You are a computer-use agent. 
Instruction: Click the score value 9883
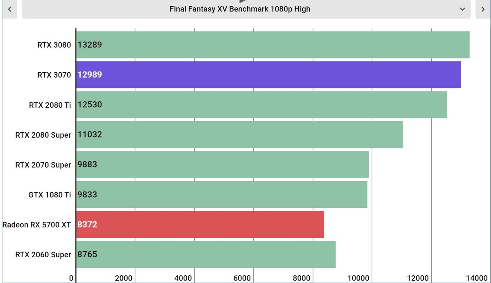(x=88, y=165)
